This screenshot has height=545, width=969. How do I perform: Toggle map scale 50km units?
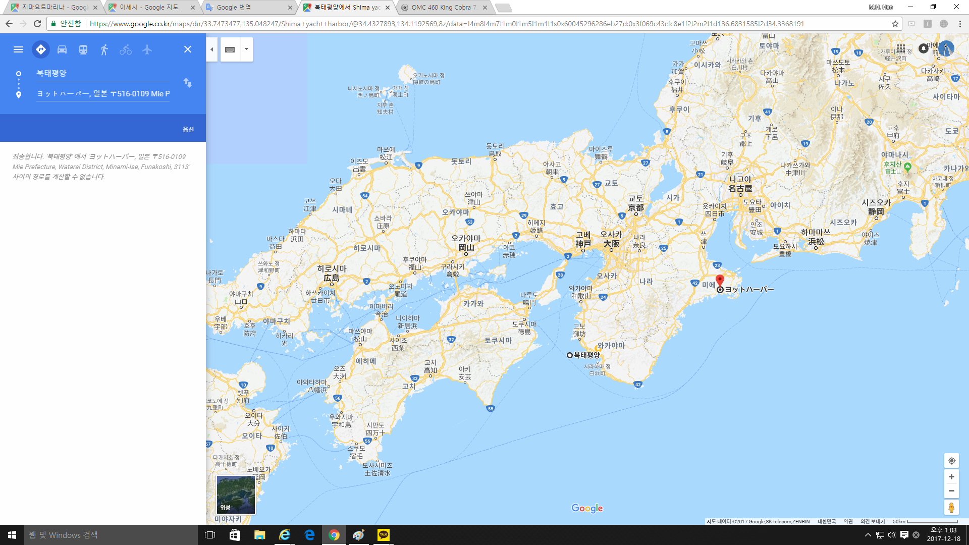pyautogui.click(x=925, y=521)
